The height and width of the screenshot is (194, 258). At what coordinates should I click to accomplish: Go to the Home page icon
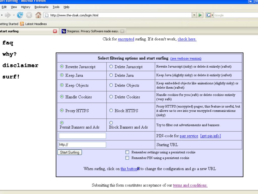38,15
